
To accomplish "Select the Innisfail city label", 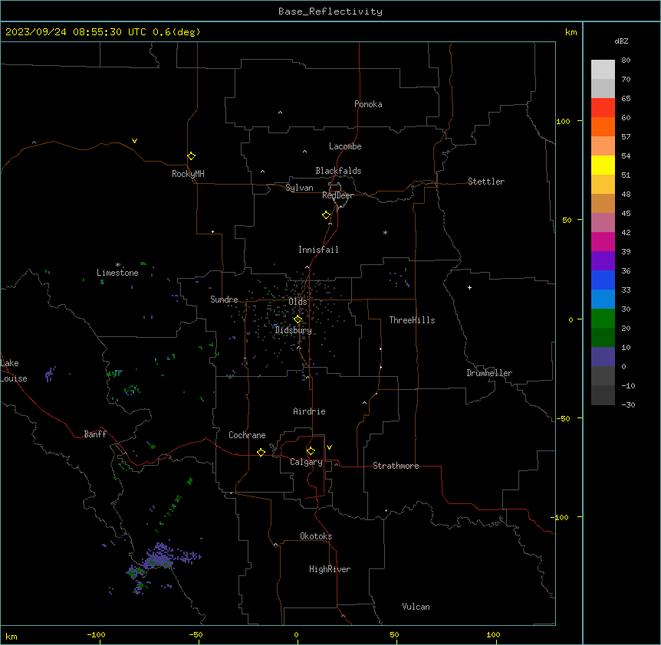I will (318, 250).
